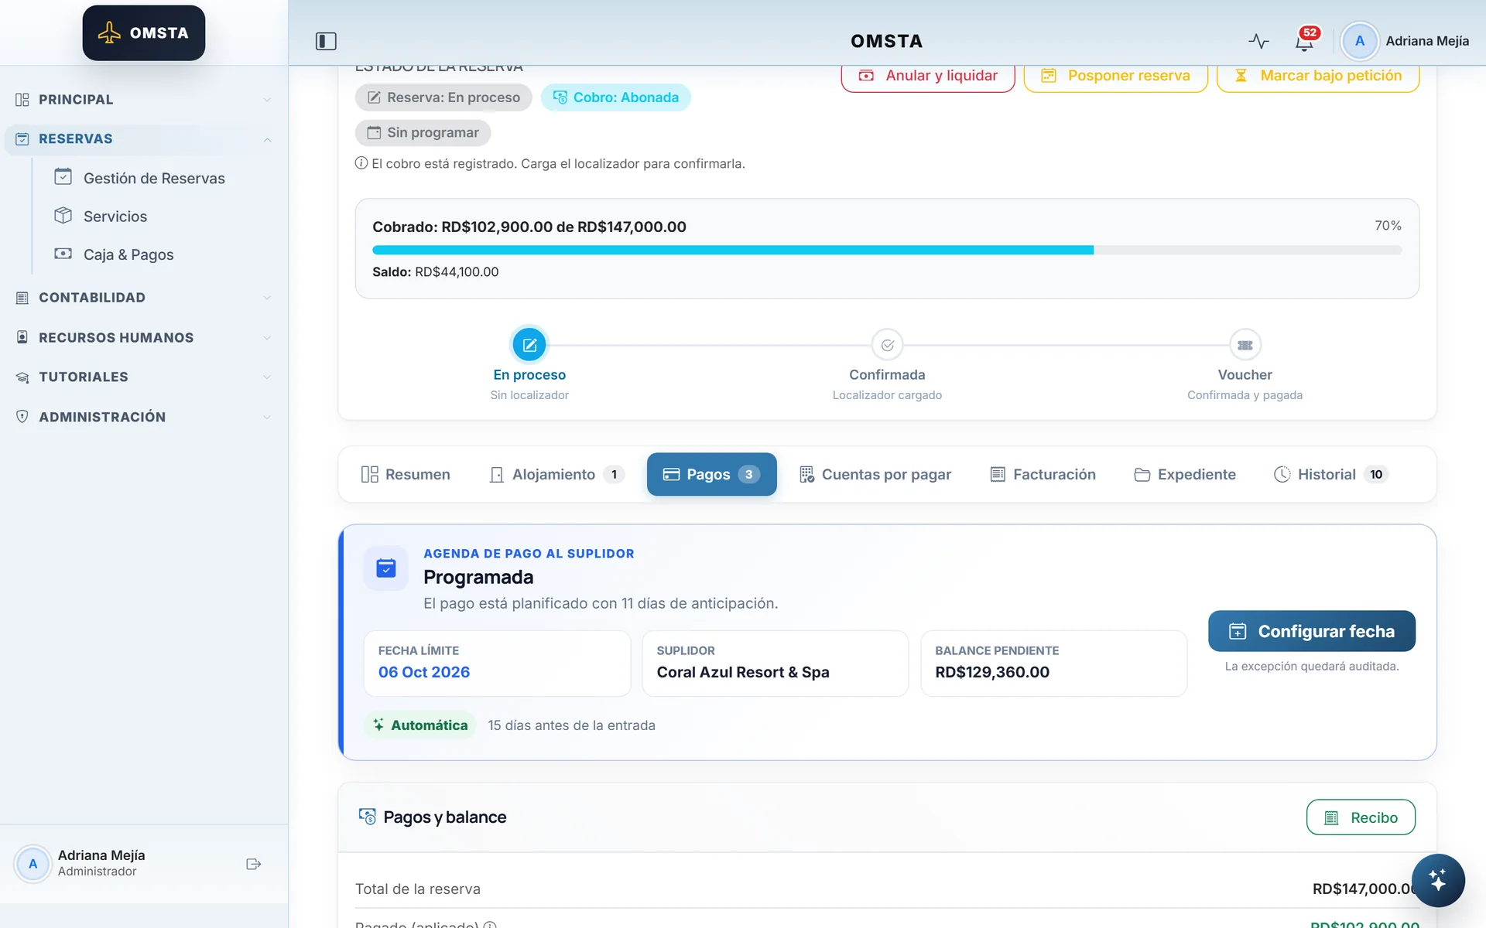The image size is (1486, 928).
Task: Click supplier Coral Azul Resort & Spa
Action: pyautogui.click(x=743, y=672)
